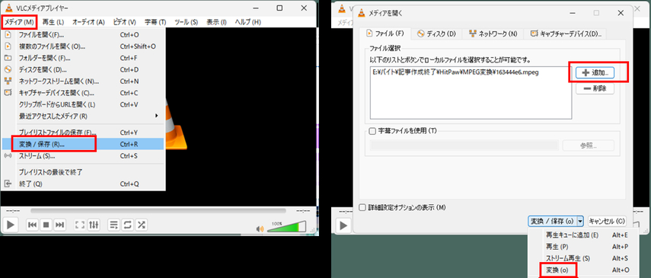Click the network icon beside ネットワークストリームを開く

click(8, 81)
